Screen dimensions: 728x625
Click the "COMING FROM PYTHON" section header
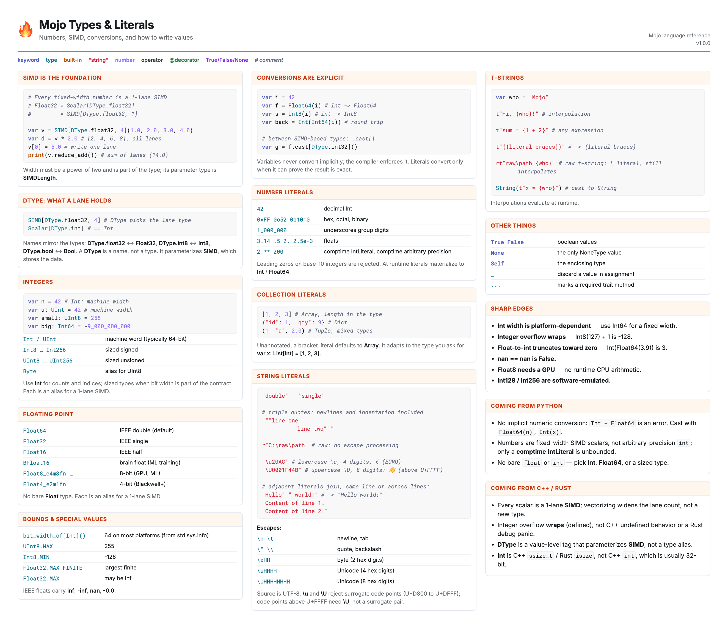pos(527,406)
